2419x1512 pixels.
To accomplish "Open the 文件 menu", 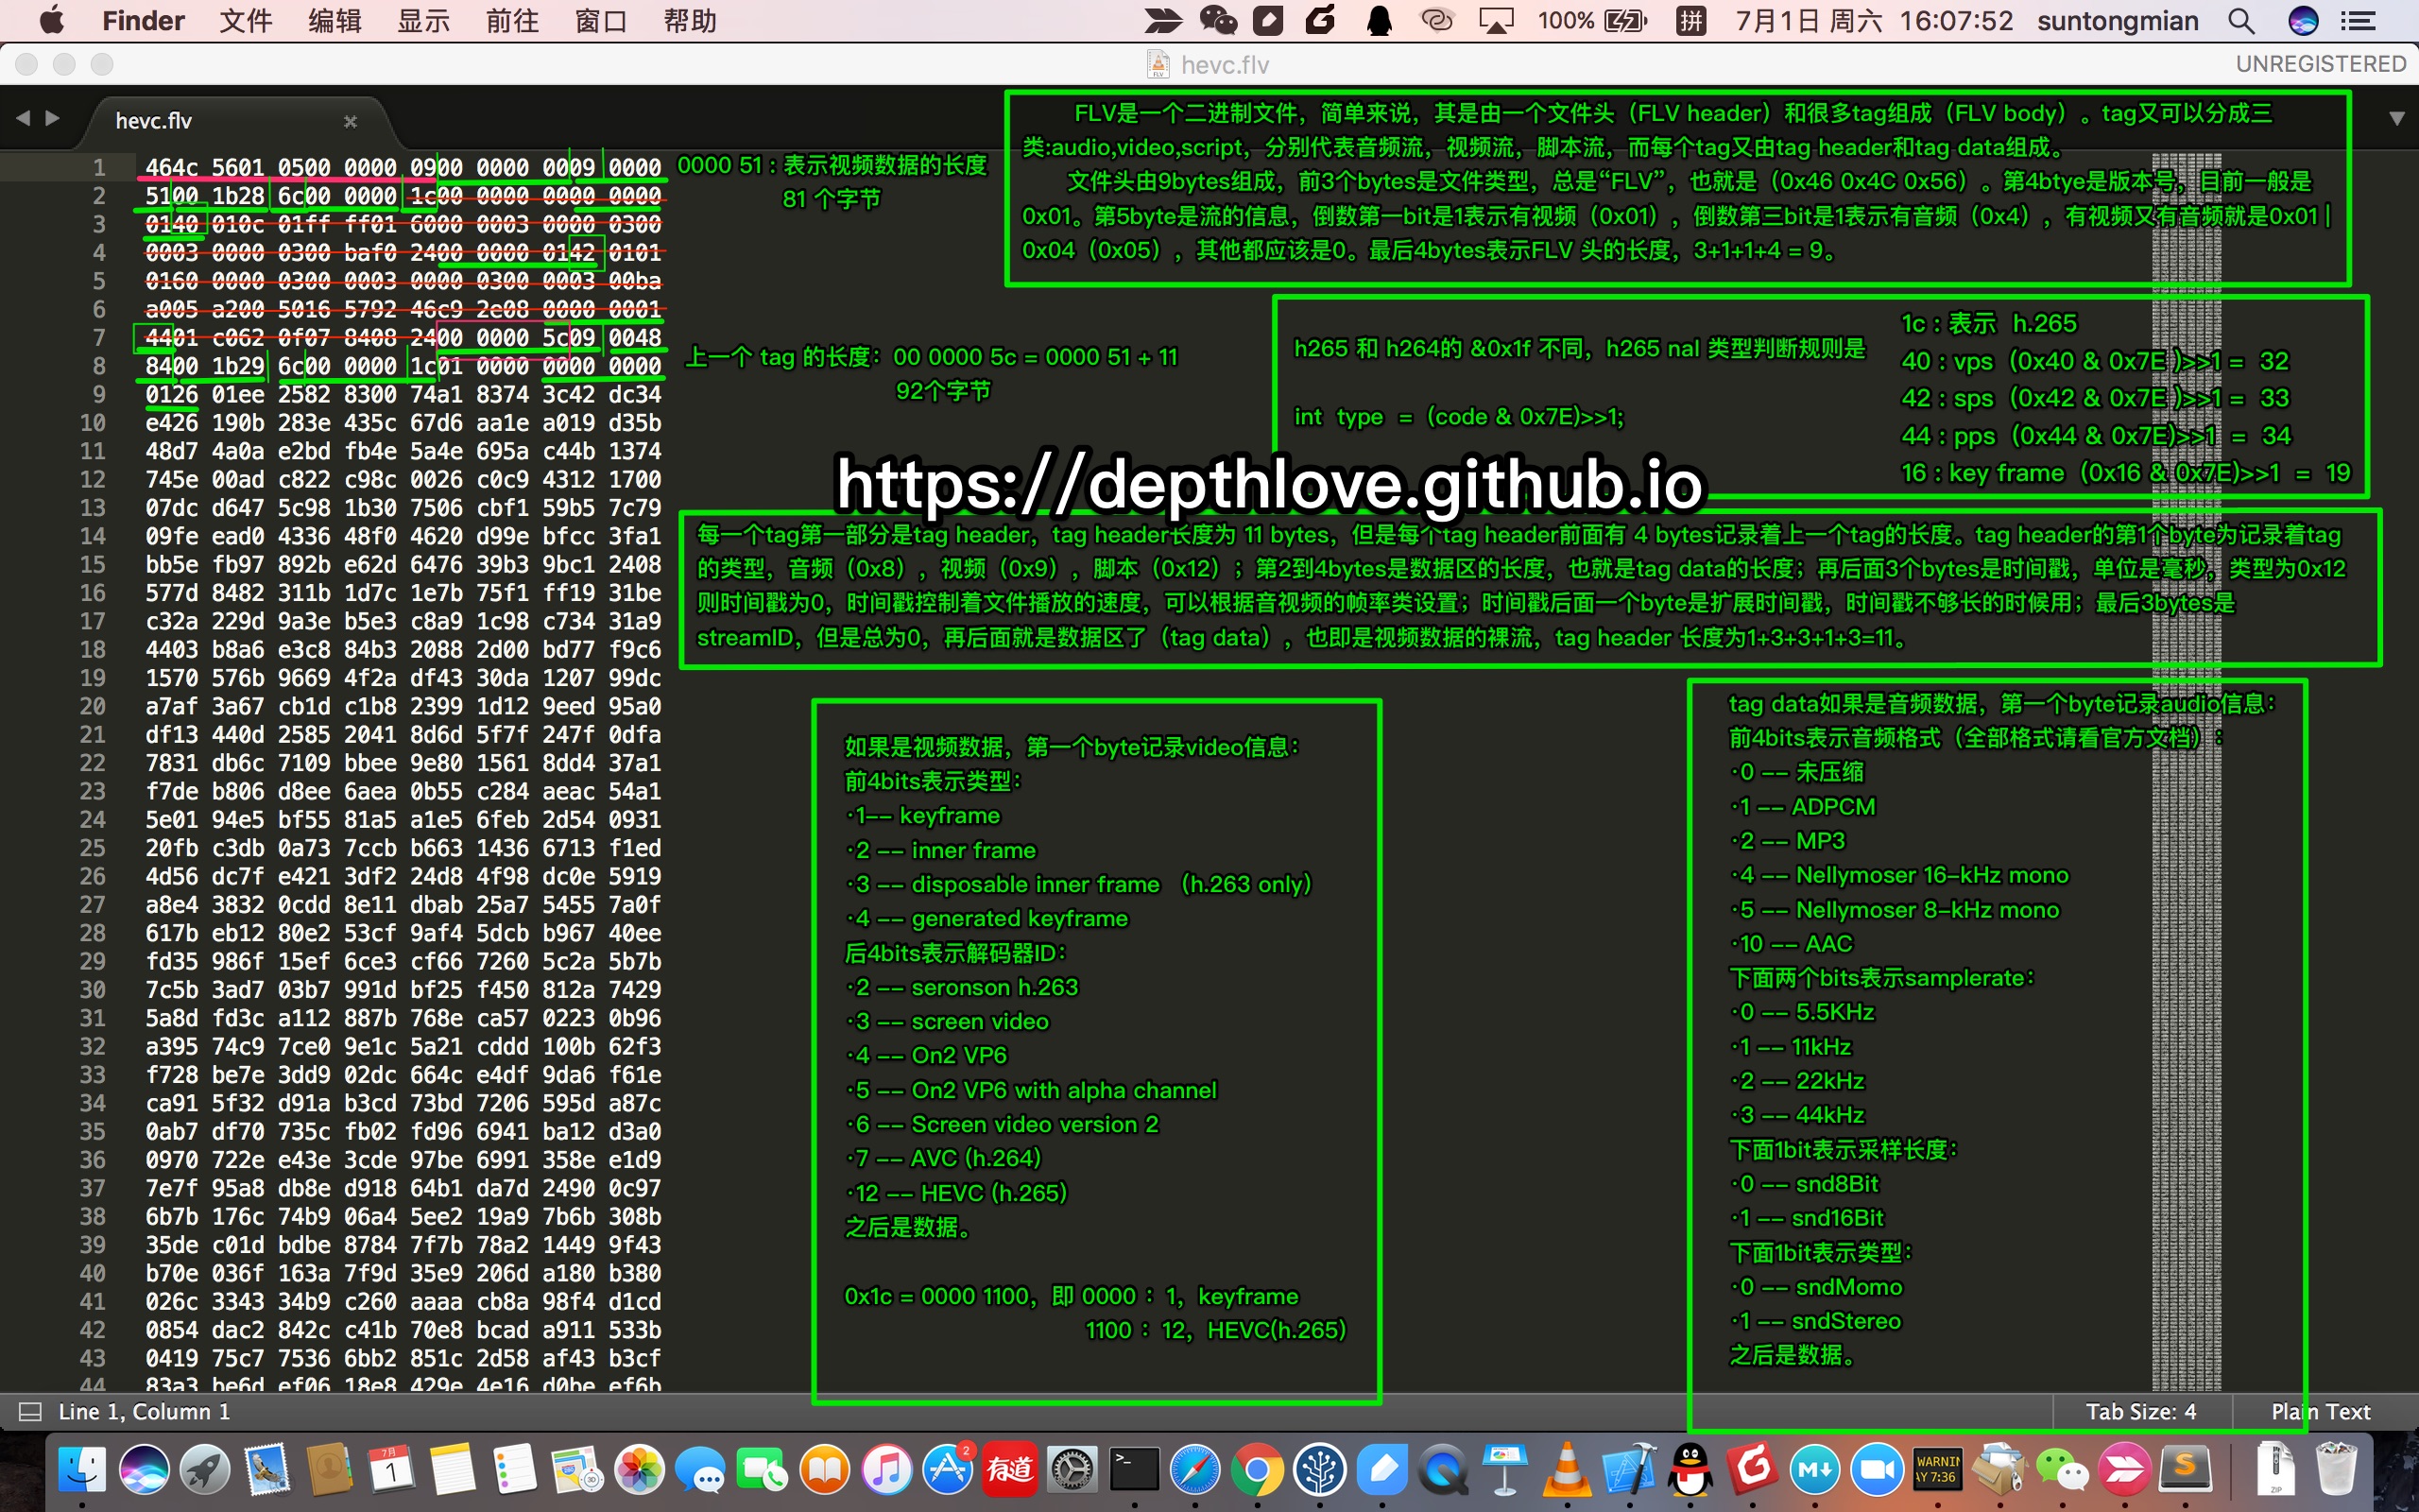I will click(245, 21).
